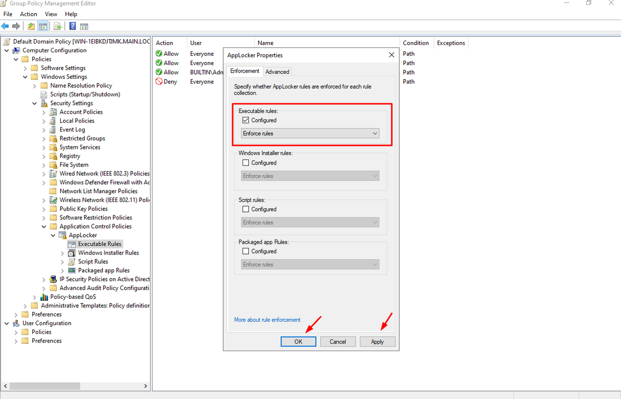Click the tree pane horizontal scrollbar thumb

pos(45,386)
